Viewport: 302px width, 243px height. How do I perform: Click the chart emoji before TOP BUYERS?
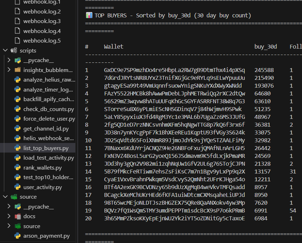tap(89, 15)
